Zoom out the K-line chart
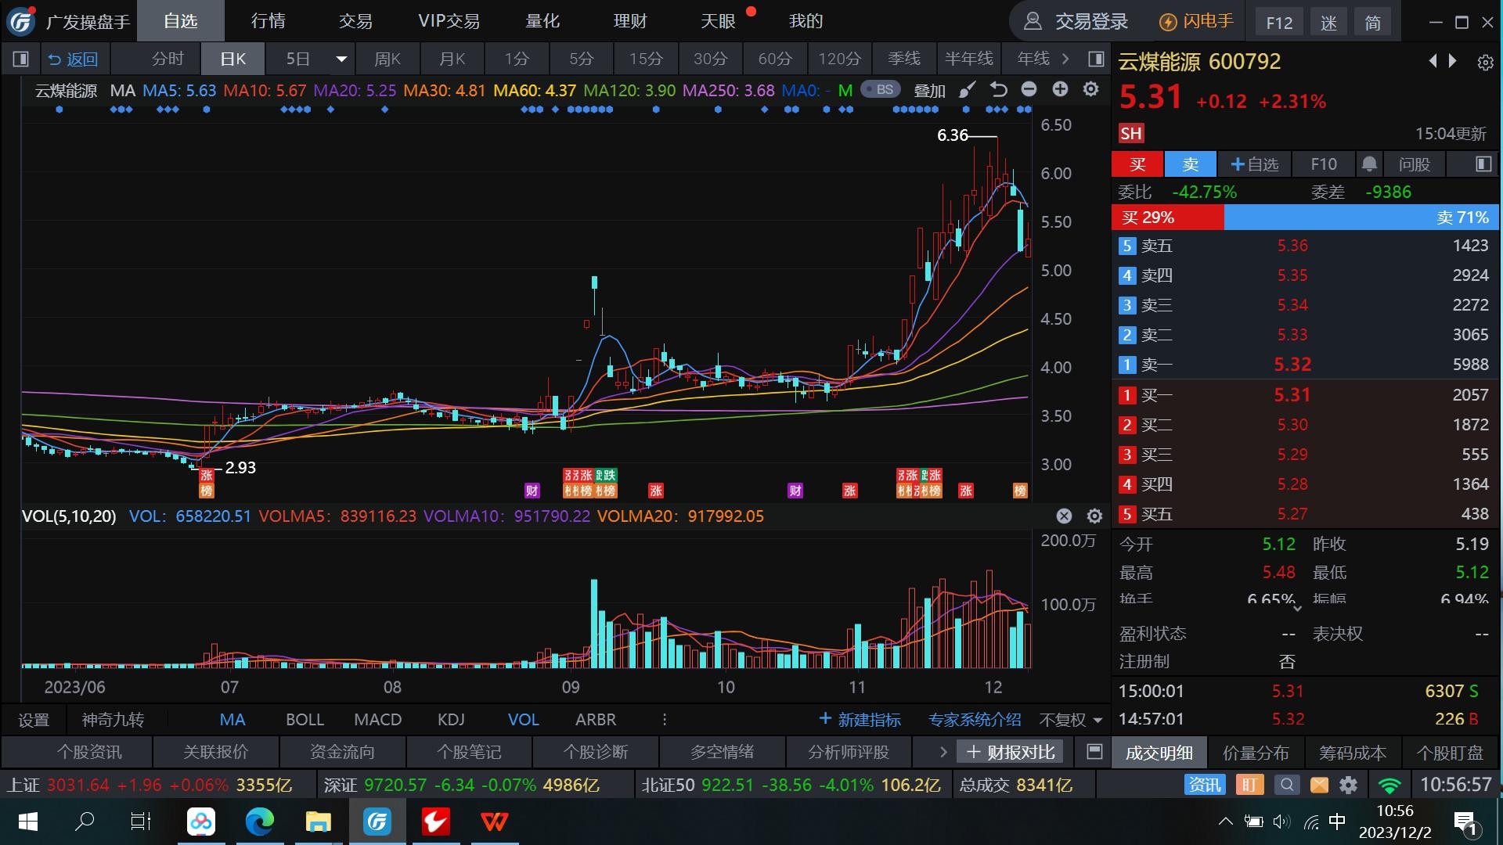Image resolution: width=1503 pixels, height=845 pixels. [1029, 90]
